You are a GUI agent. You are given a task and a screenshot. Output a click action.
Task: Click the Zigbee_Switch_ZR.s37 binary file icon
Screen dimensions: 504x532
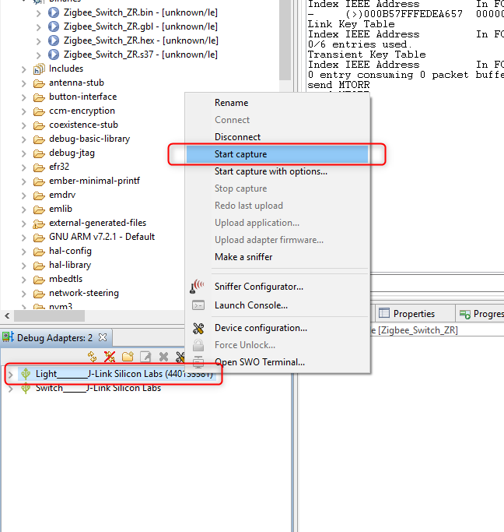(54, 55)
